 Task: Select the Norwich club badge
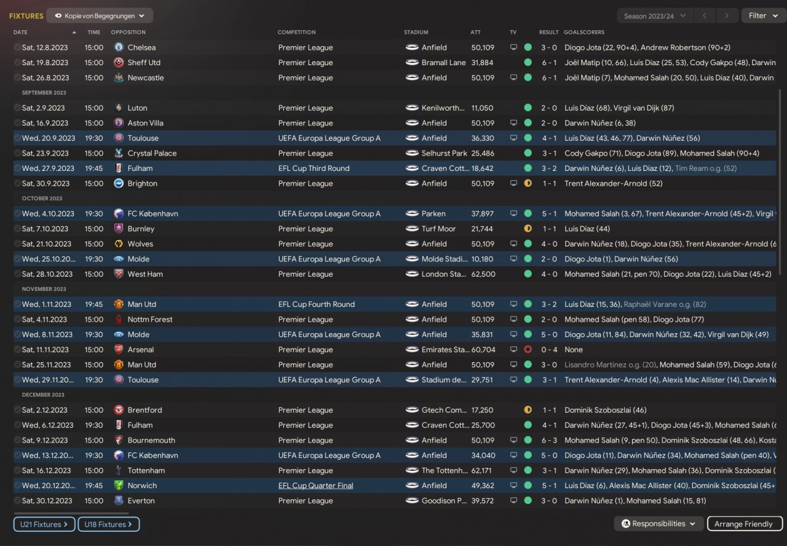(x=119, y=486)
